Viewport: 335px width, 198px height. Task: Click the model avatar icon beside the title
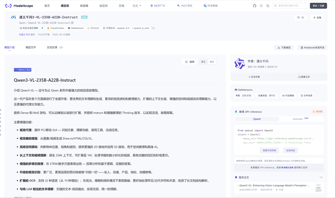[13, 17]
